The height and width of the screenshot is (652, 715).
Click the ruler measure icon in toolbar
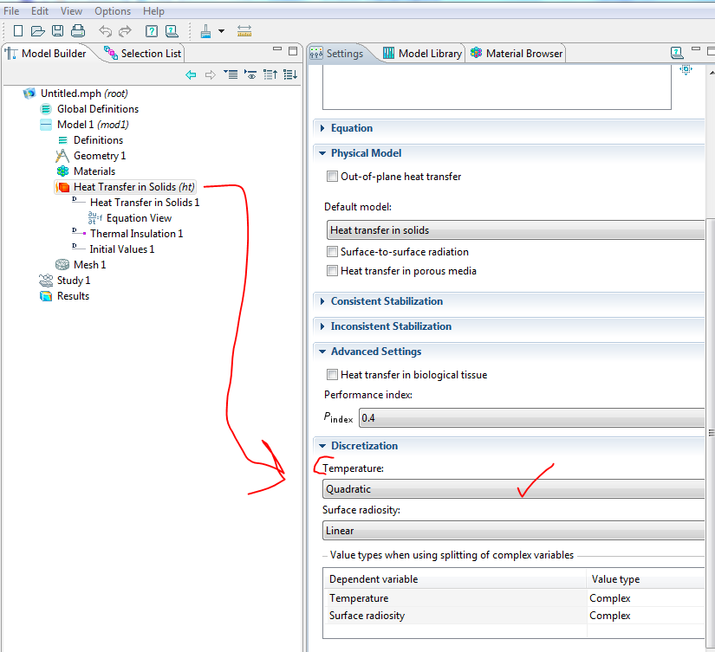click(244, 31)
